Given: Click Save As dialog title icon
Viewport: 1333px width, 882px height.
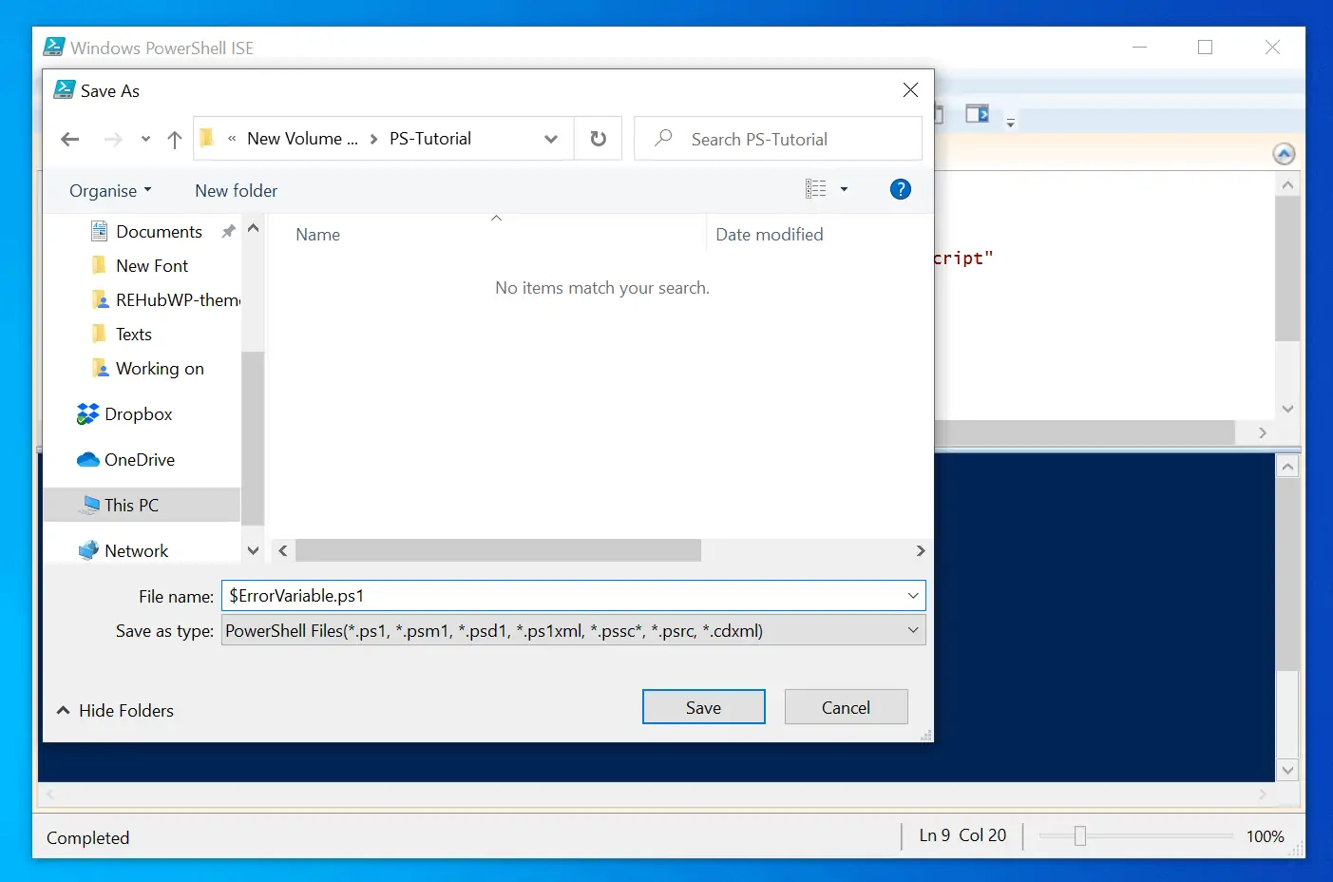Looking at the screenshot, I should pyautogui.click(x=65, y=90).
